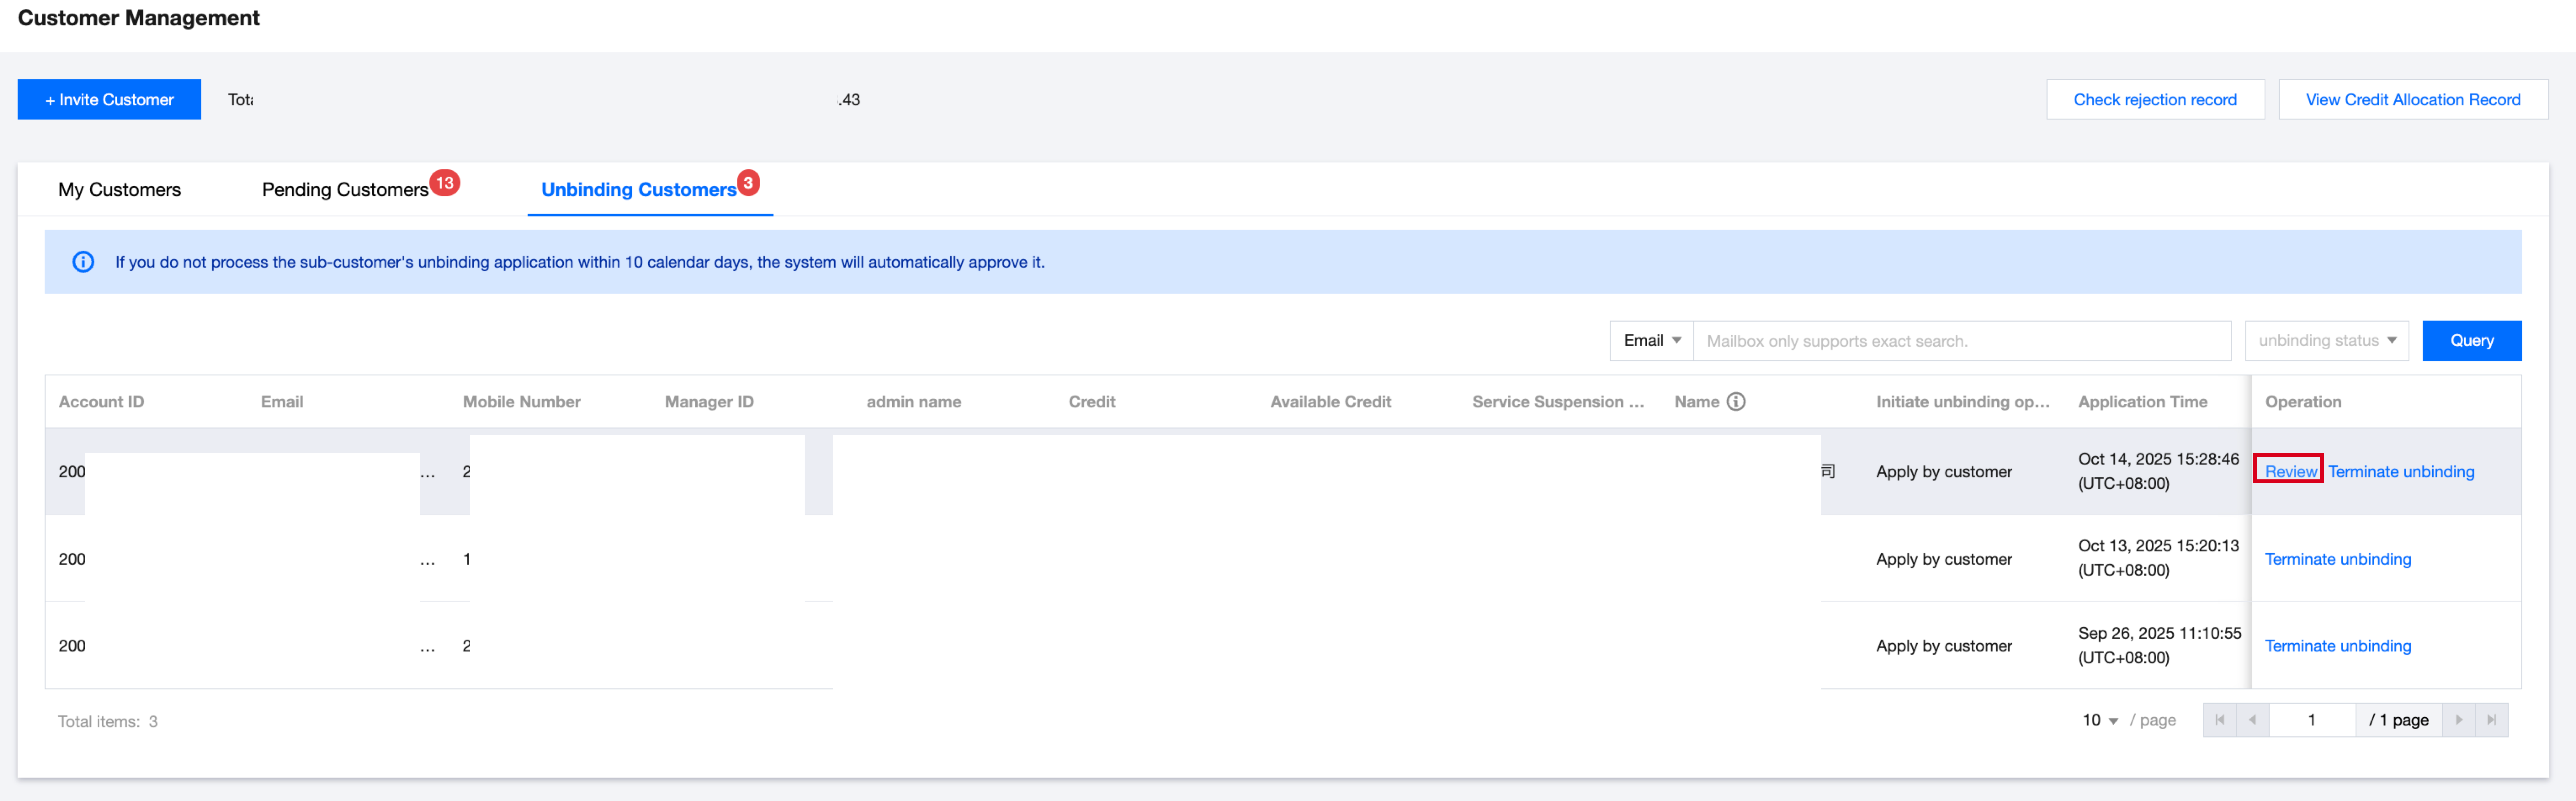Click the next page arrow
2576x801 pixels.
click(2459, 720)
